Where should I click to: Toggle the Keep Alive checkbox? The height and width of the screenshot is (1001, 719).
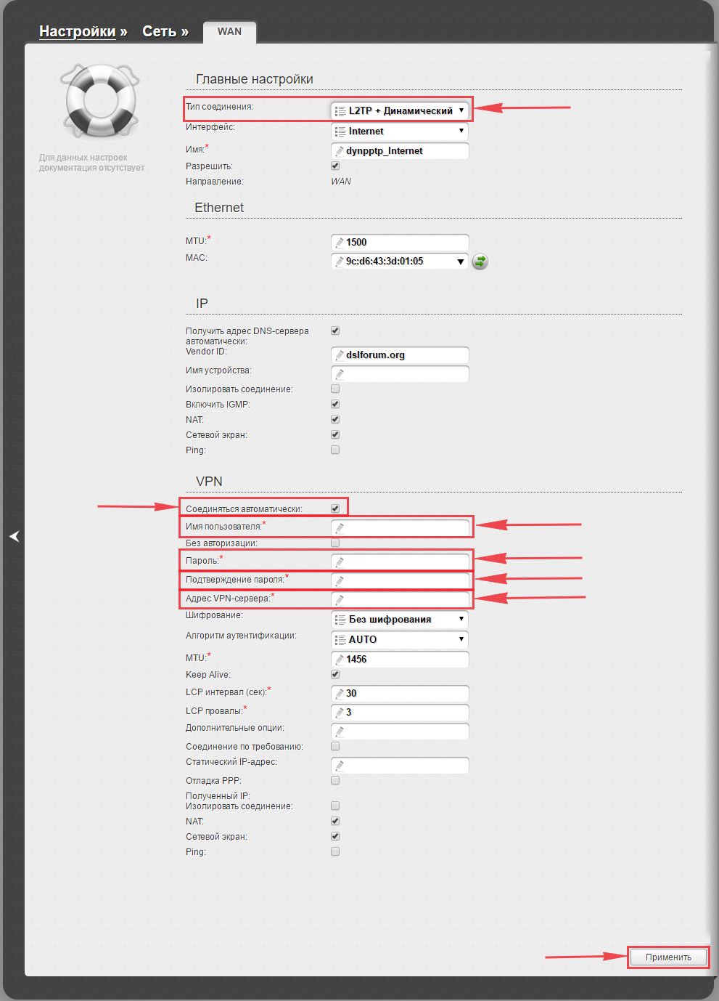tap(335, 674)
